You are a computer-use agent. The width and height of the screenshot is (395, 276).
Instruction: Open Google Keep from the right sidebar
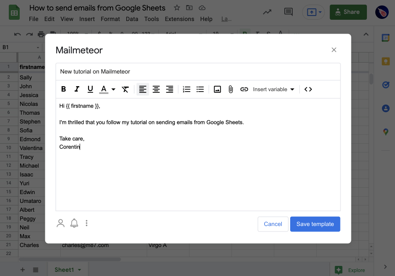(385, 61)
